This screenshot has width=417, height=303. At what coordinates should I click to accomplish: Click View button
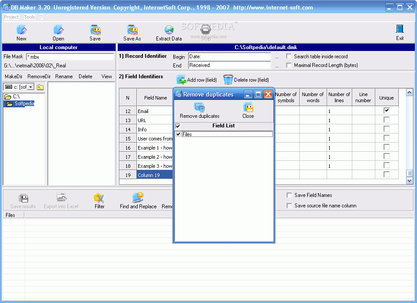(106, 77)
